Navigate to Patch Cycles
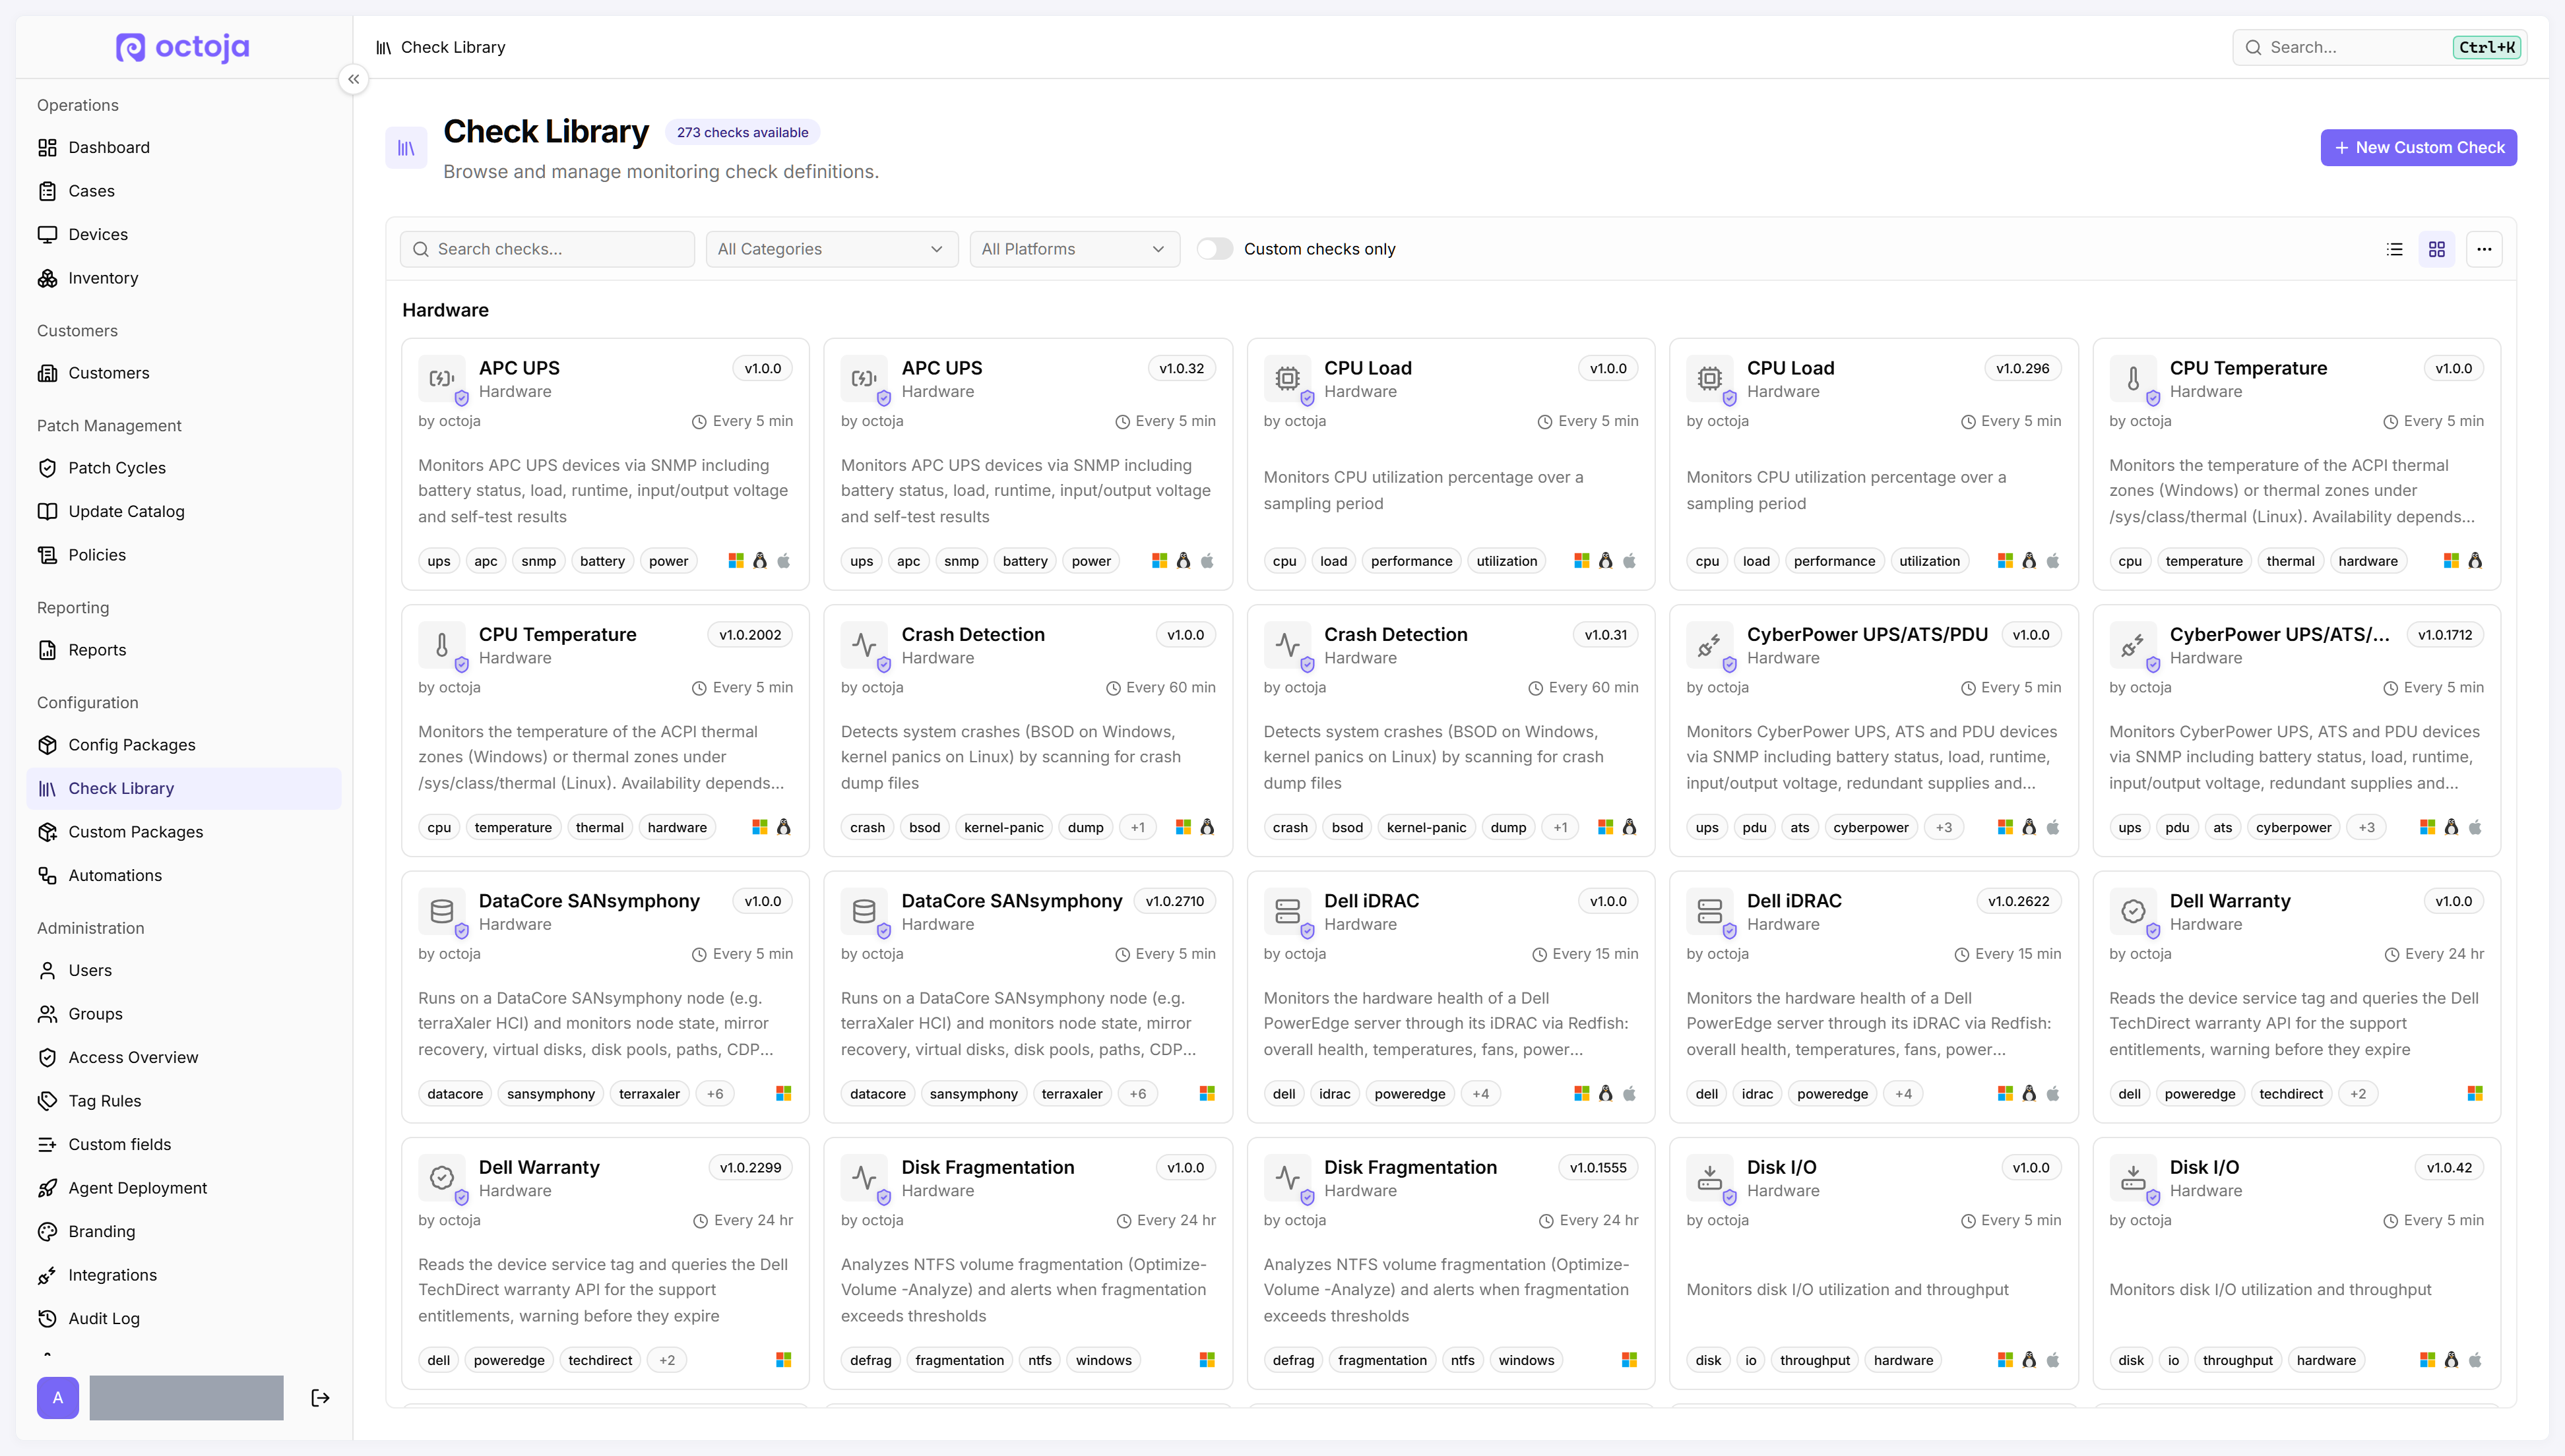Screen dimensions: 2565x1456 tap(184, 468)
